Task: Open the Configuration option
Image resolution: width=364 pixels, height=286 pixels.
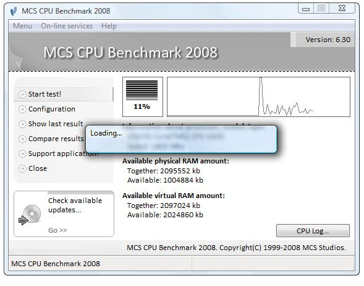Action: tap(52, 109)
